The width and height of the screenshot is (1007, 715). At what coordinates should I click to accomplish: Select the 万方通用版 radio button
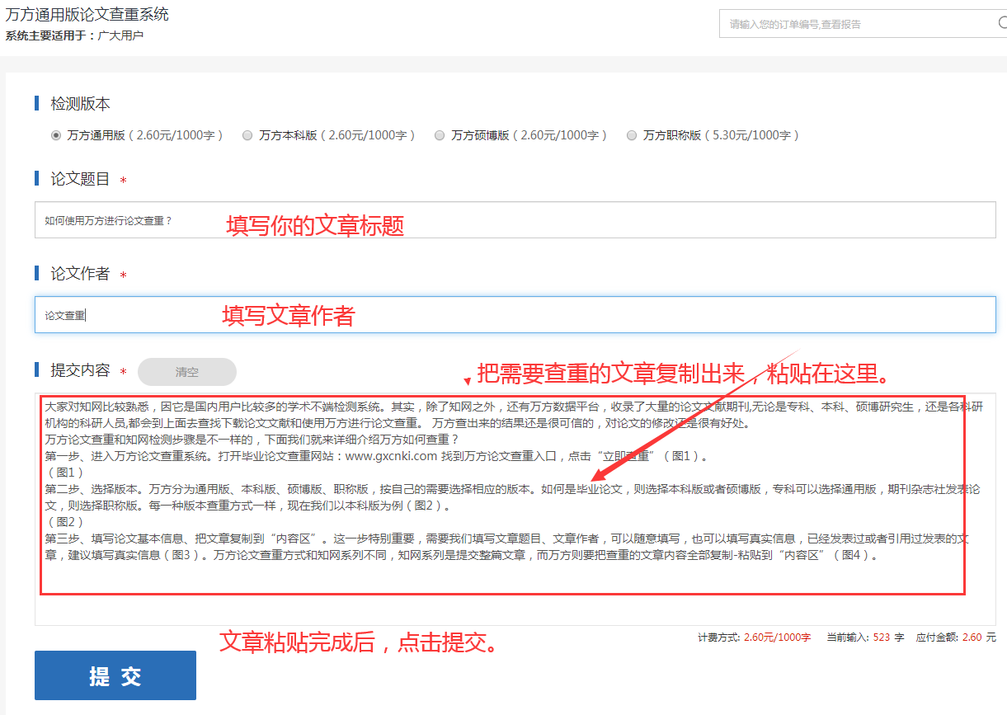(x=56, y=135)
